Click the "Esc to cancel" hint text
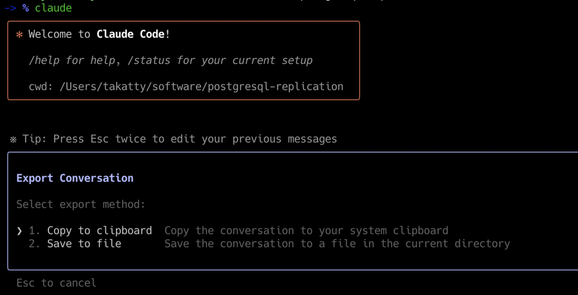The height and width of the screenshot is (295, 578). pyautogui.click(x=56, y=283)
